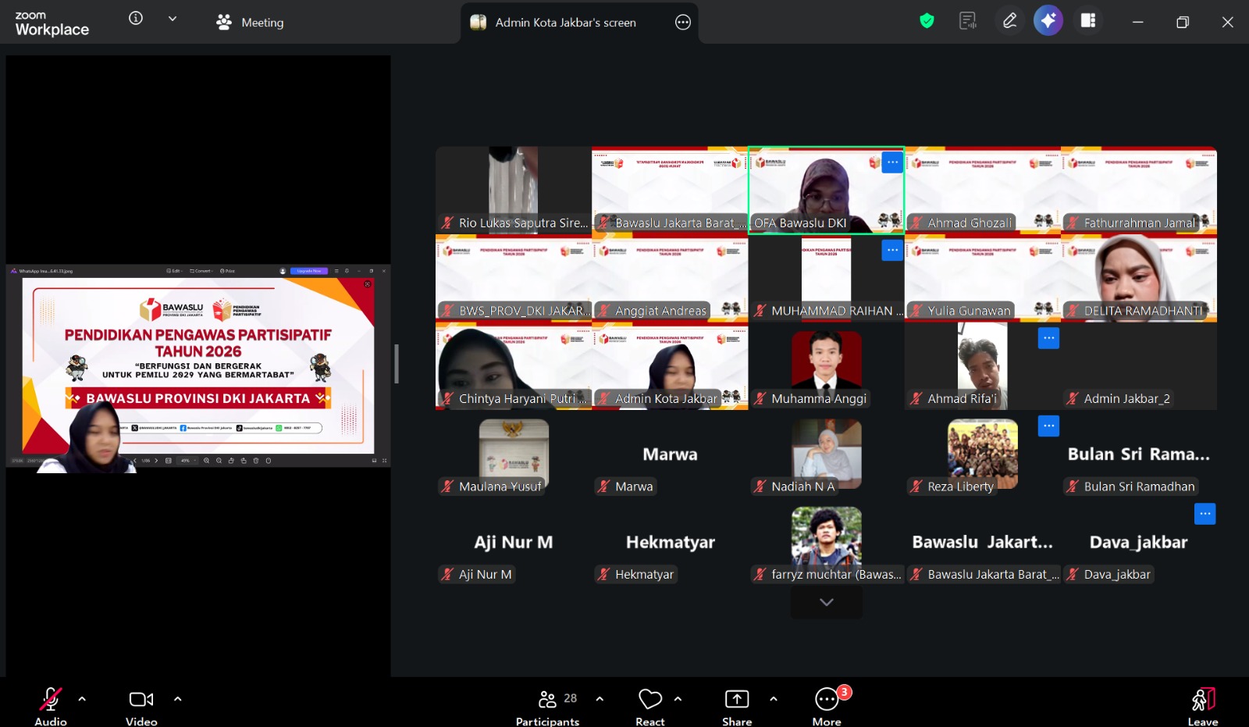Open the Participants panel
This screenshot has width=1249, height=727.
(x=548, y=706)
